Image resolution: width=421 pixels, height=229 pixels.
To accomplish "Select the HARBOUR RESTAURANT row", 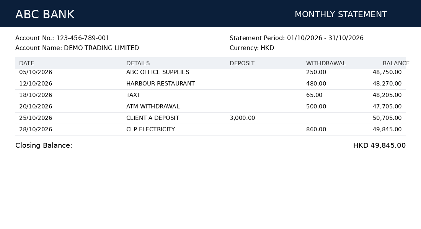I will click(x=210, y=84).
